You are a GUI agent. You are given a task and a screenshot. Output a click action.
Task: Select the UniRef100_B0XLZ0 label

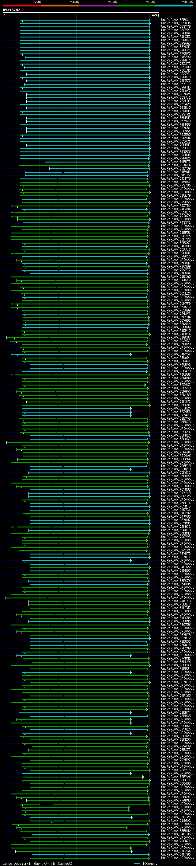click(x=176, y=293)
